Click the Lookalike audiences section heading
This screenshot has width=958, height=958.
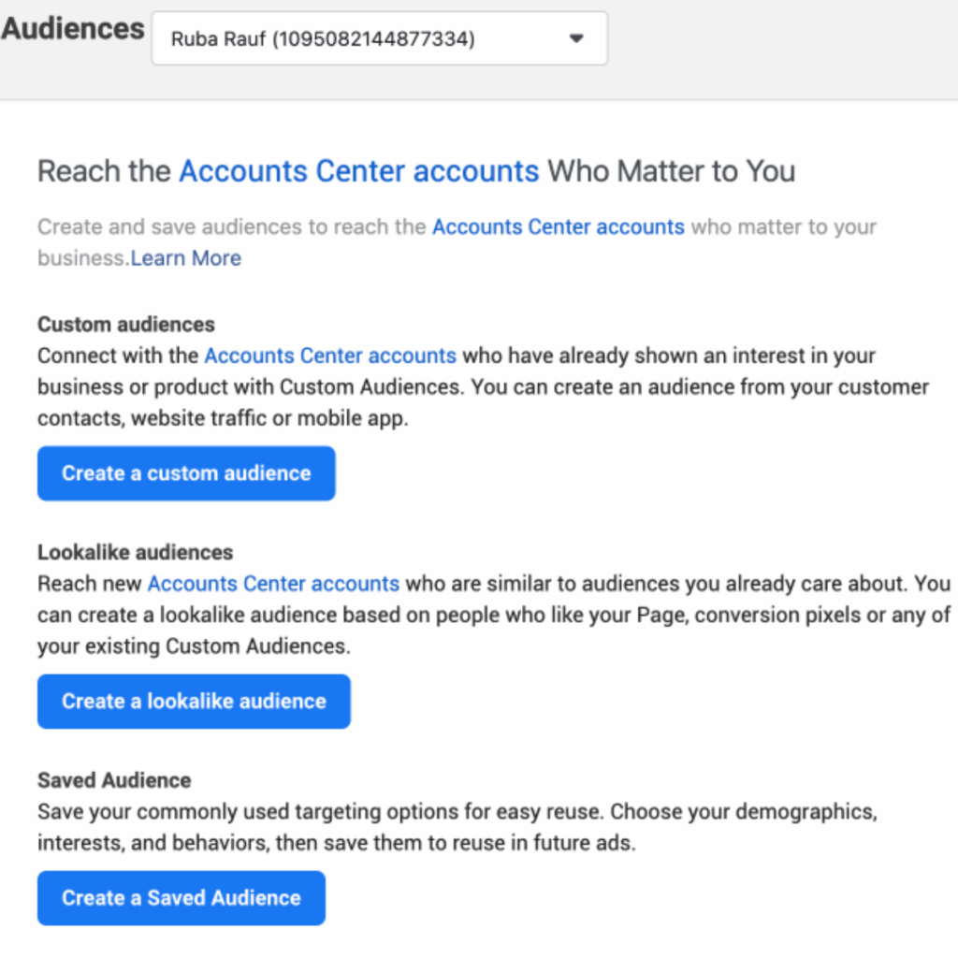pos(136,552)
